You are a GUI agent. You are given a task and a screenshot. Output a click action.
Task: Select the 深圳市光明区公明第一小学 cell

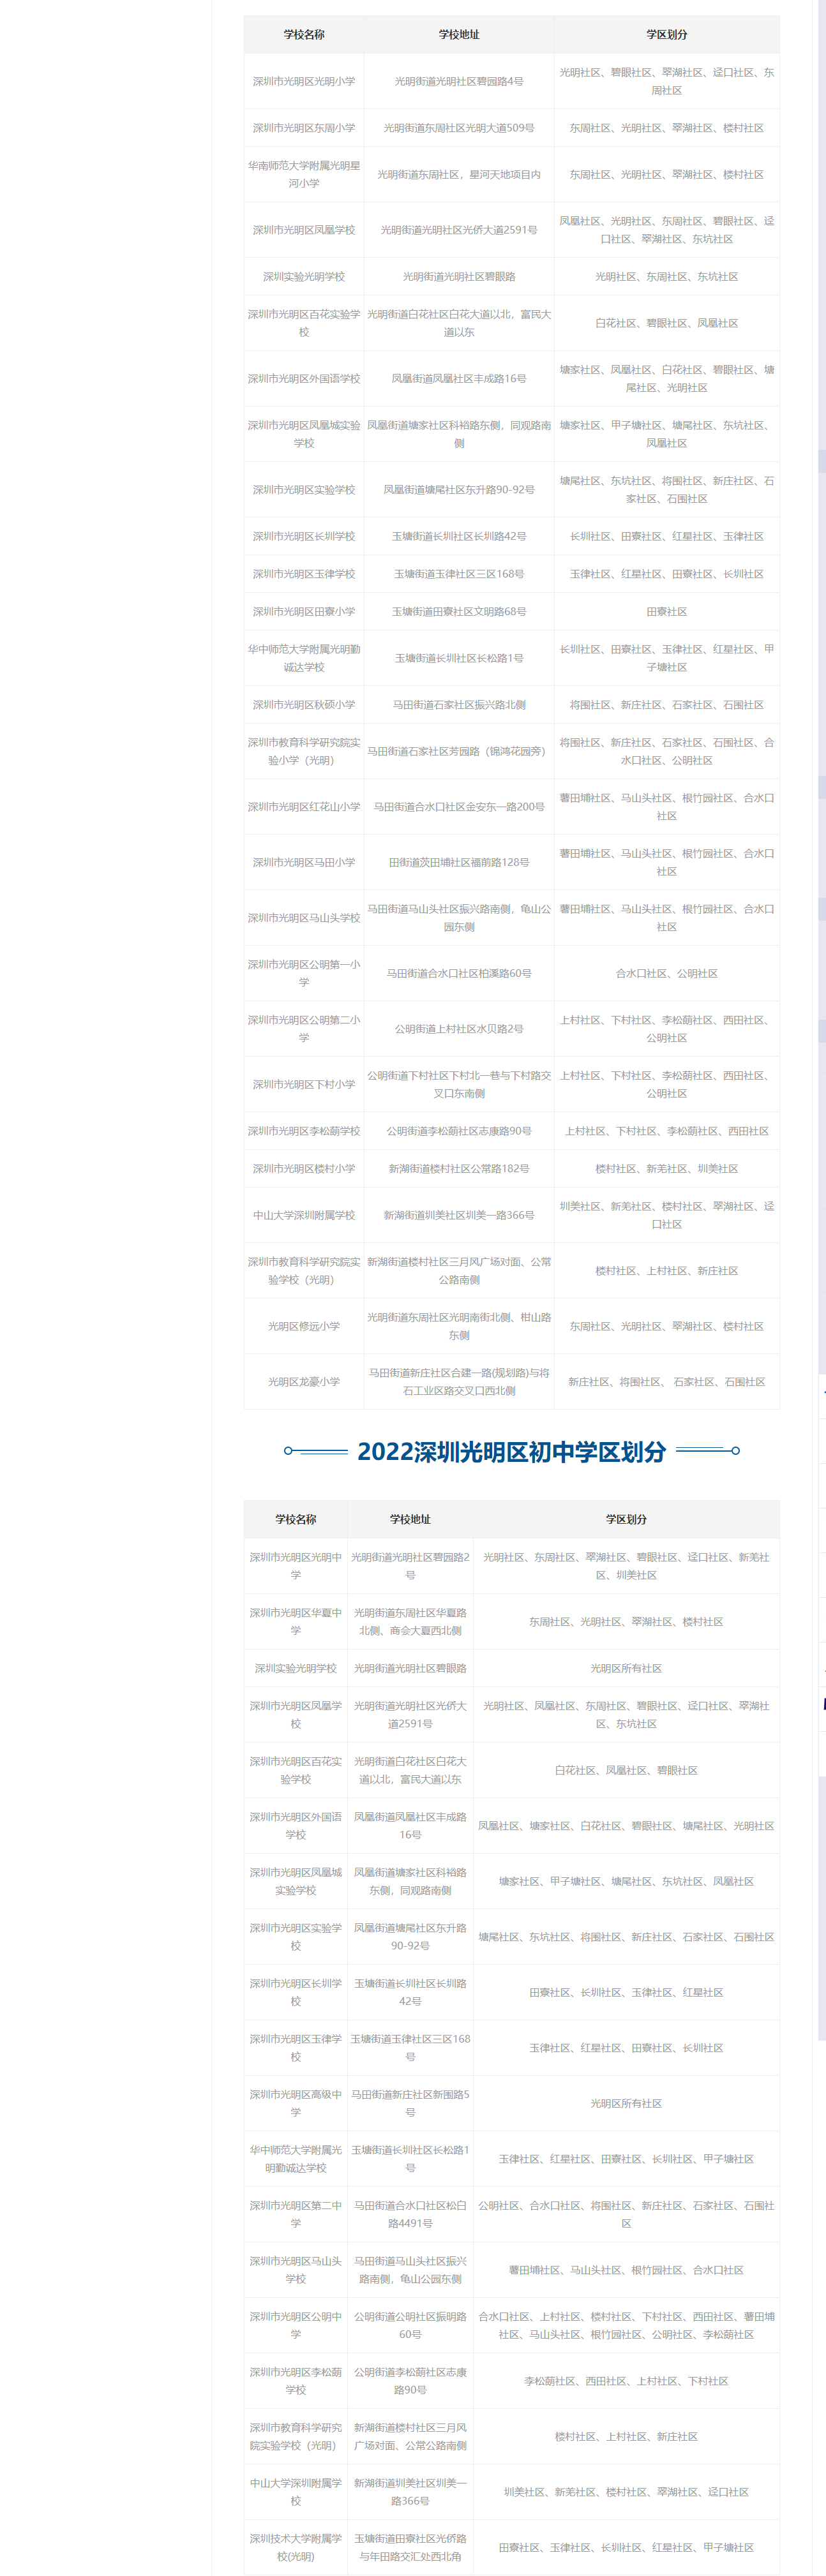pos(304,973)
